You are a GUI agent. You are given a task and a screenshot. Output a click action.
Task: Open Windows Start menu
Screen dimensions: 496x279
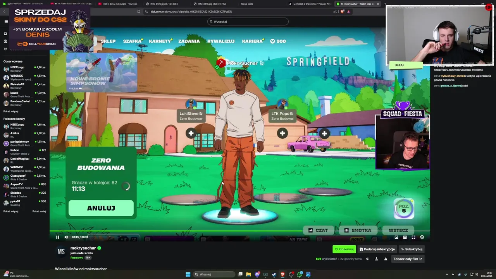click(x=188, y=274)
